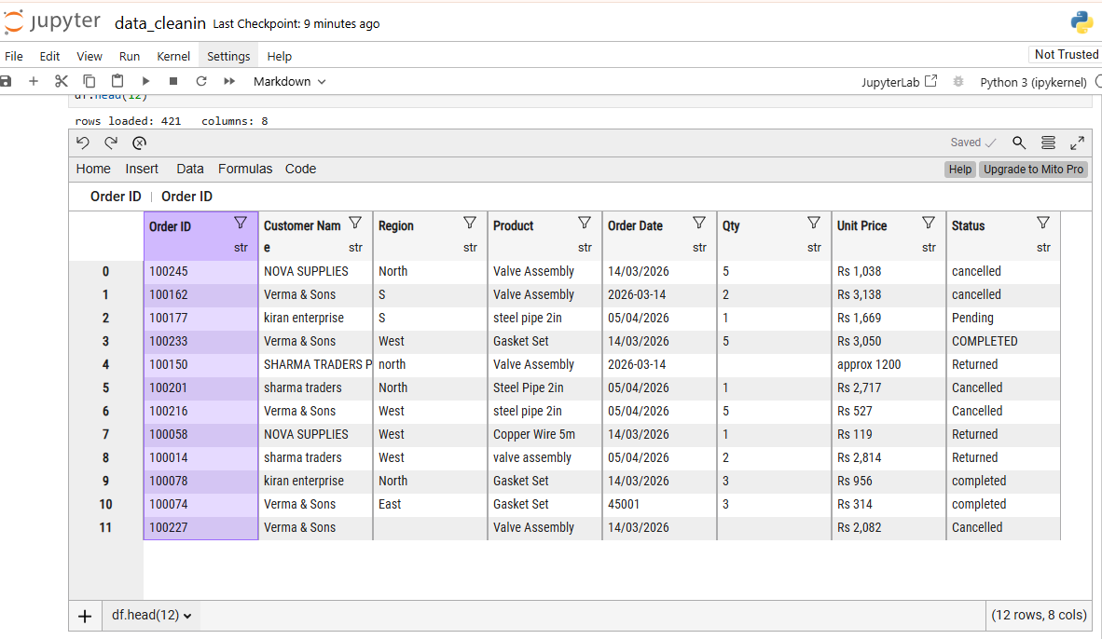Click the Not Trusted button
This screenshot has height=639, width=1102.
pyautogui.click(x=1066, y=55)
